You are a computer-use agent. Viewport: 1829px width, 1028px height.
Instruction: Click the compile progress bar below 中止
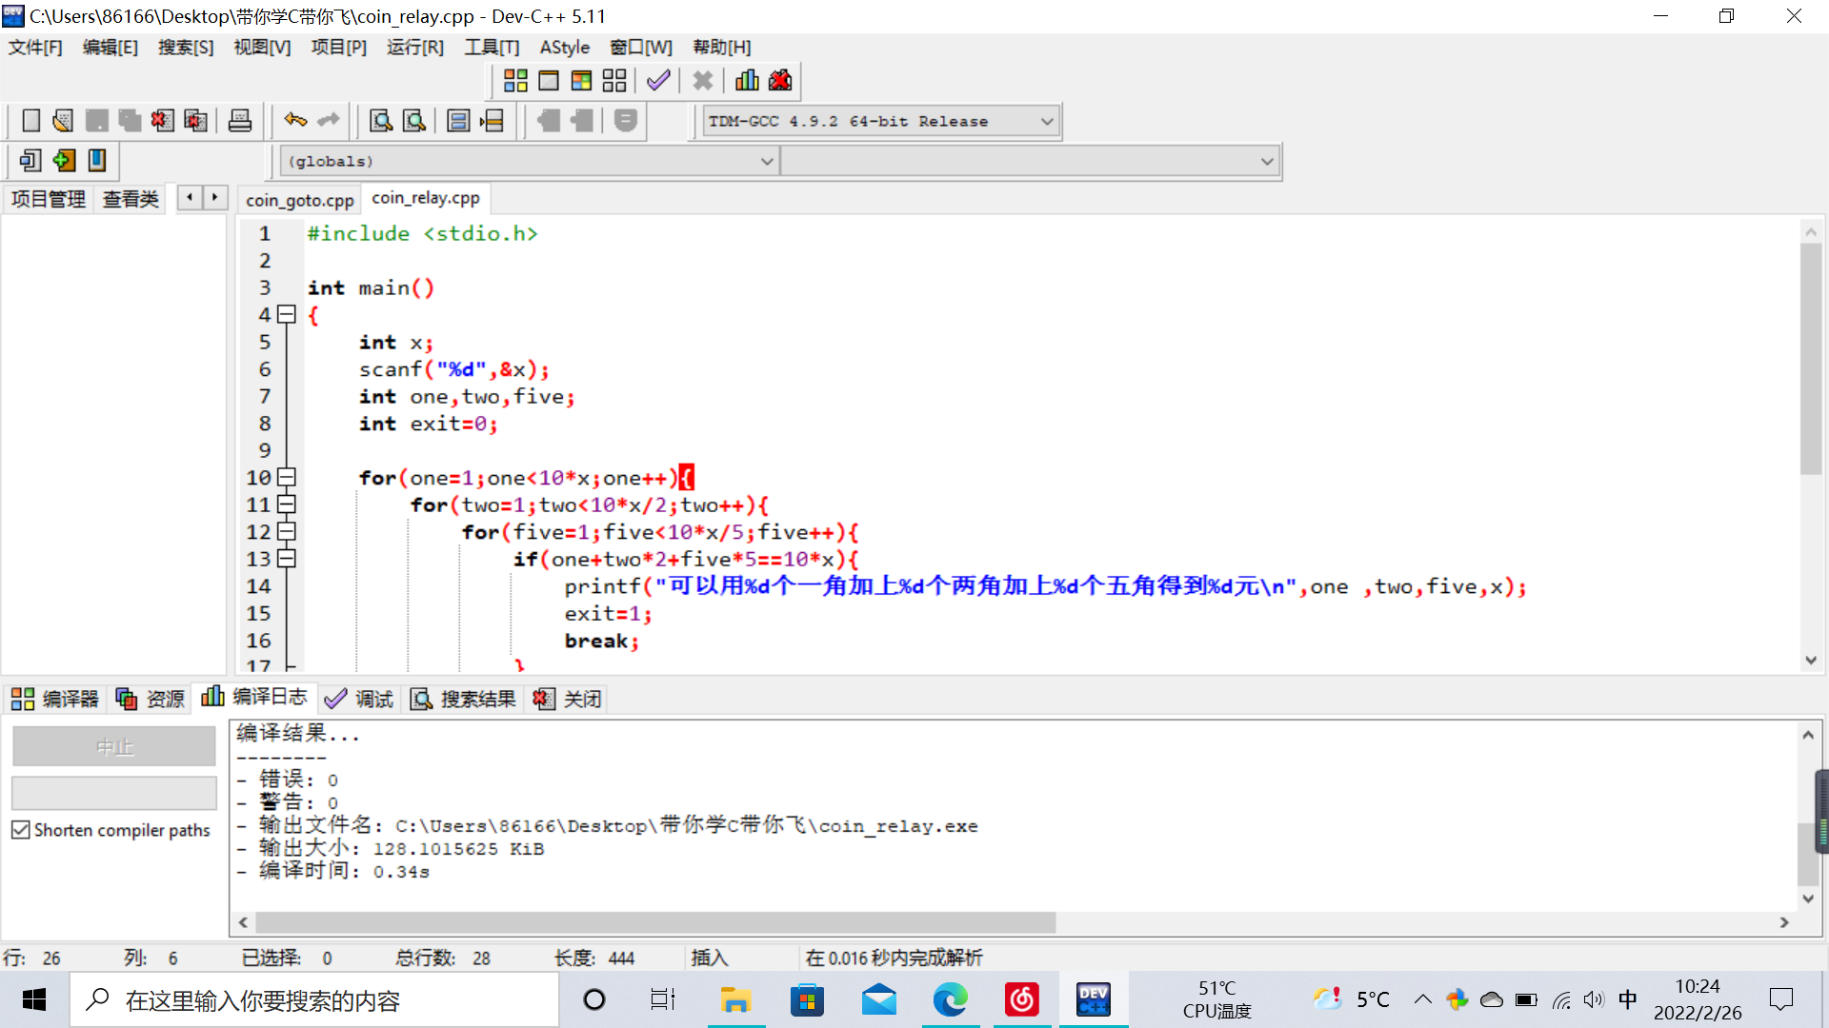point(114,793)
